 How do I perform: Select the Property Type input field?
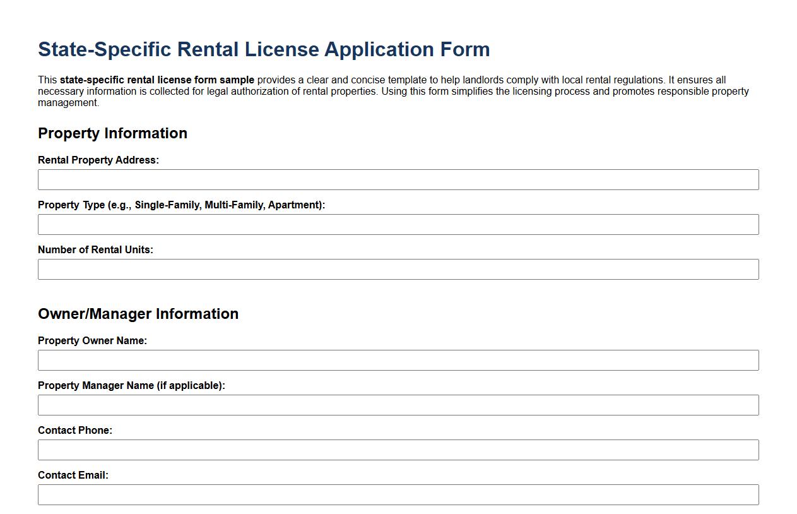(x=398, y=224)
